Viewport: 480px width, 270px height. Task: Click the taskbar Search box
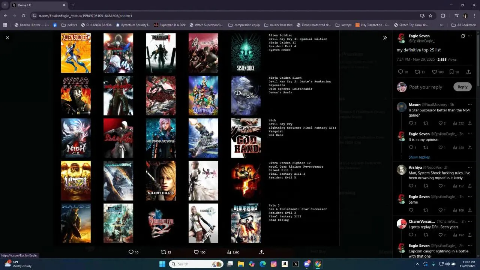pyautogui.click(x=196, y=264)
